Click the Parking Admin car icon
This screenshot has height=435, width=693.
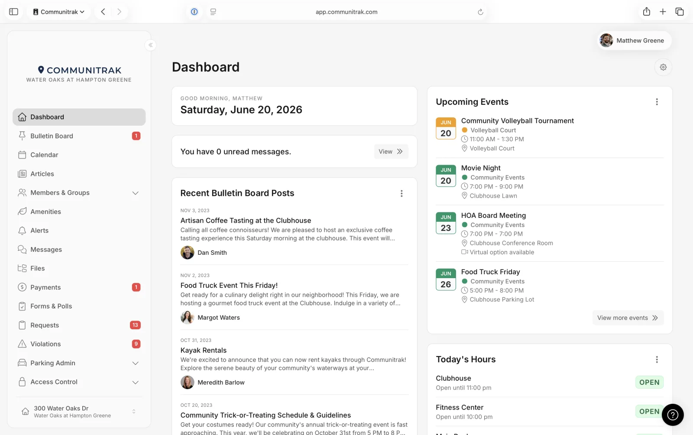point(22,363)
